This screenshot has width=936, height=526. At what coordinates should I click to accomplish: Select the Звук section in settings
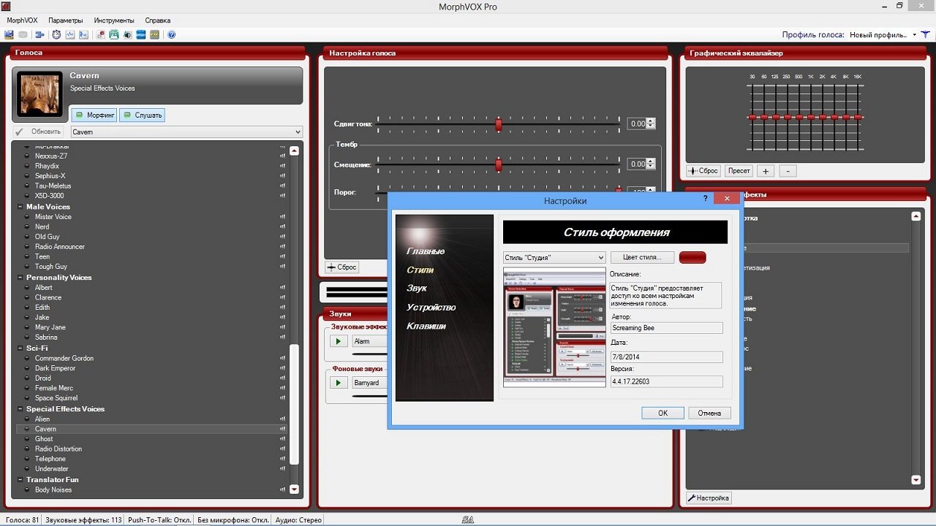point(417,289)
